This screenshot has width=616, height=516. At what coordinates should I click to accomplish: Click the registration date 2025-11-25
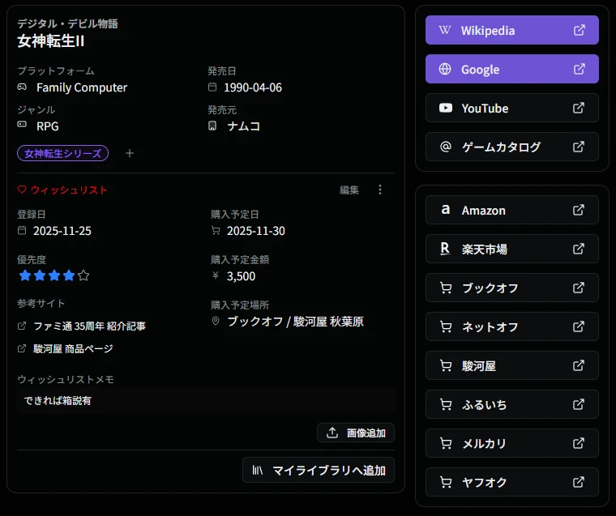tap(62, 231)
